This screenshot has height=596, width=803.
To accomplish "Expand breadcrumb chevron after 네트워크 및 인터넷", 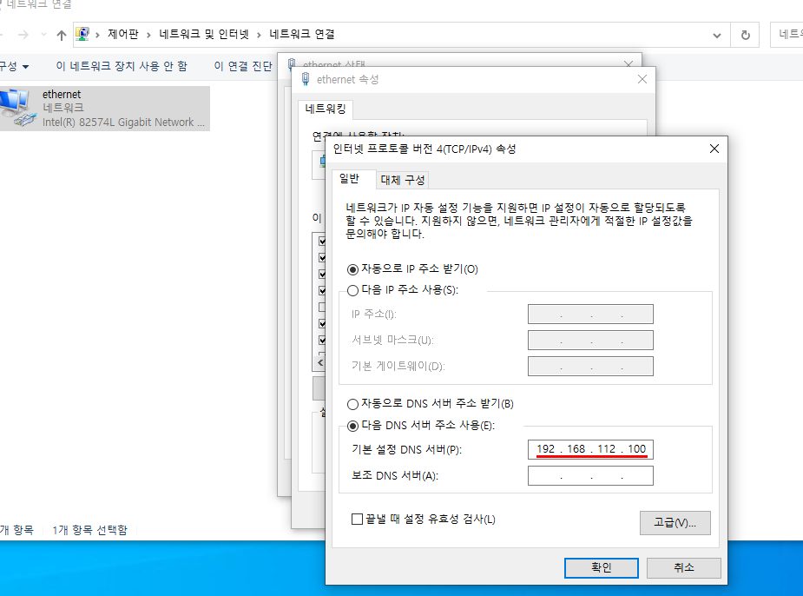I will (260, 35).
